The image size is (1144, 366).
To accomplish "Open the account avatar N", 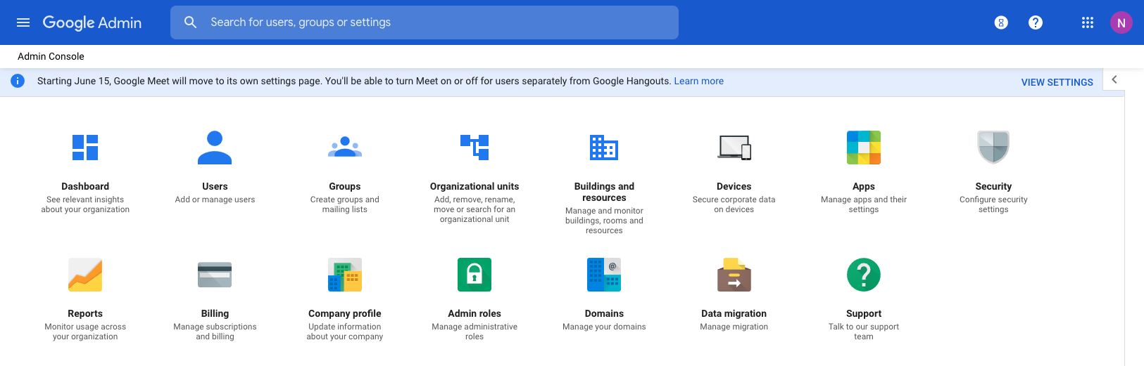I will 1121,22.
